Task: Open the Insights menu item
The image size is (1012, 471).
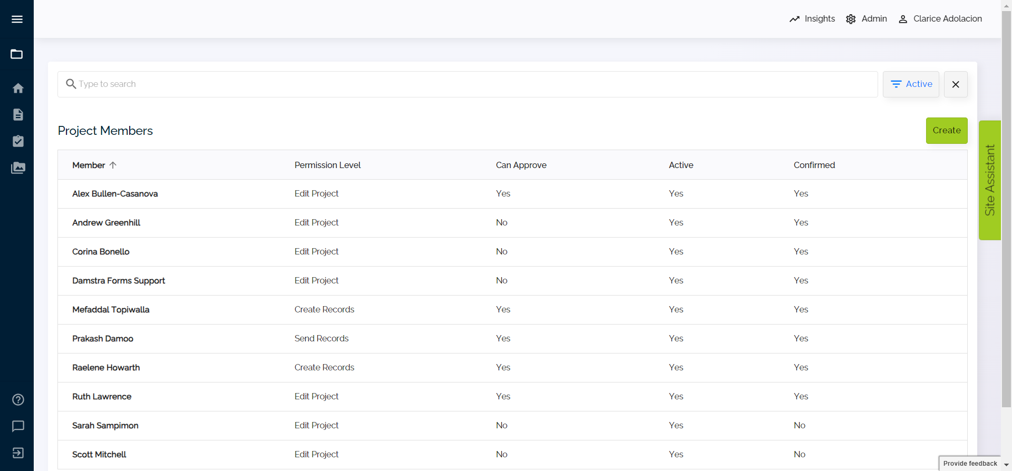Action: (812, 19)
